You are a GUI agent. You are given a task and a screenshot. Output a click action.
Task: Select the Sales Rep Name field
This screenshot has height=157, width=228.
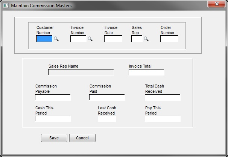point(81,72)
